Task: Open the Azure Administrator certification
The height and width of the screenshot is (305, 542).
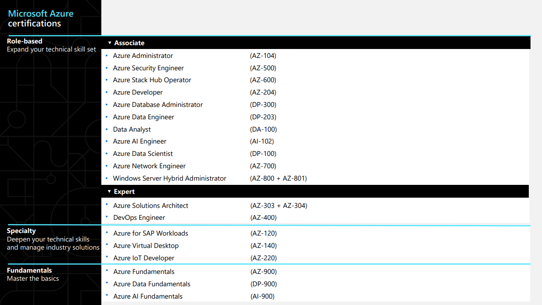Action: click(x=143, y=56)
